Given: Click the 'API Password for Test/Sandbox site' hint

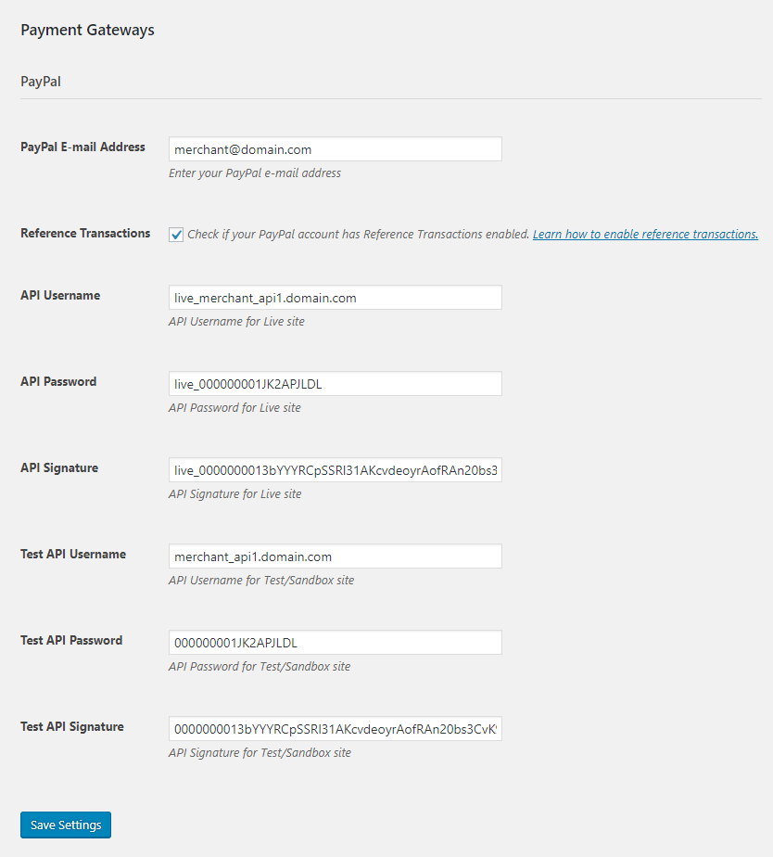Looking at the screenshot, I should pyautogui.click(x=260, y=666).
